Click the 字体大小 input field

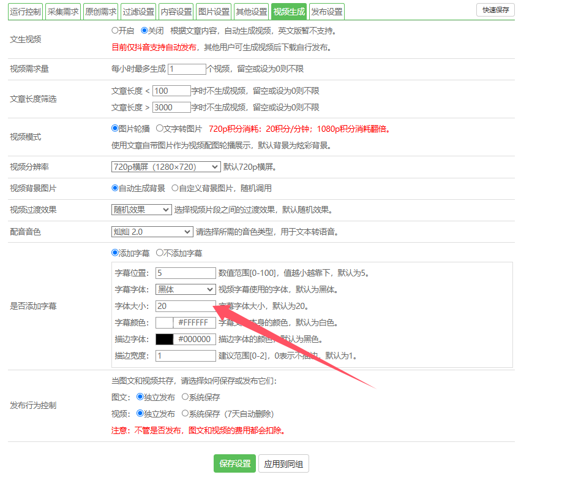184,306
